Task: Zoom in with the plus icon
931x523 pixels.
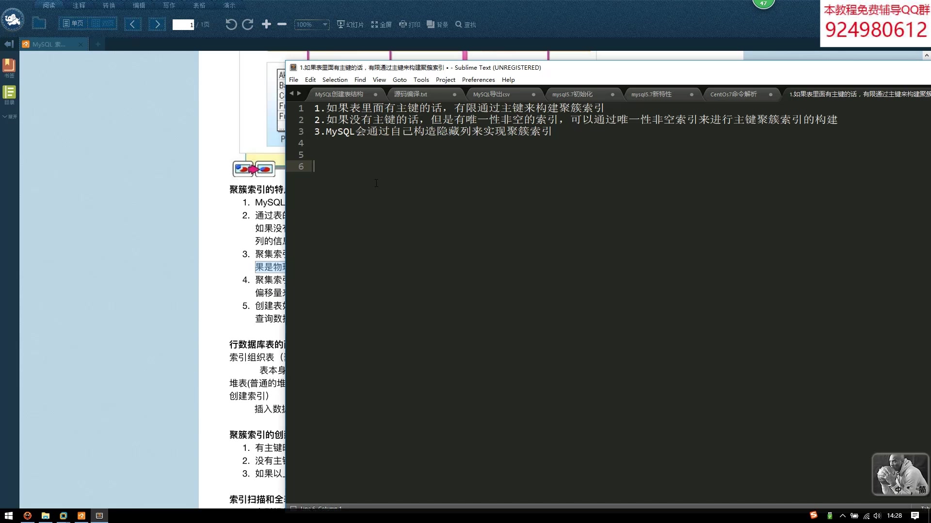Action: coord(266,24)
